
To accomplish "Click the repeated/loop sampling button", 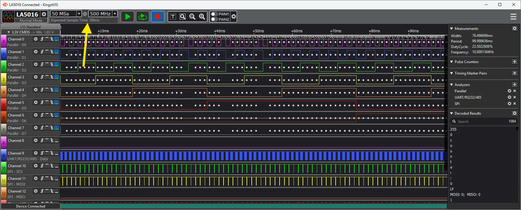I will [142, 17].
